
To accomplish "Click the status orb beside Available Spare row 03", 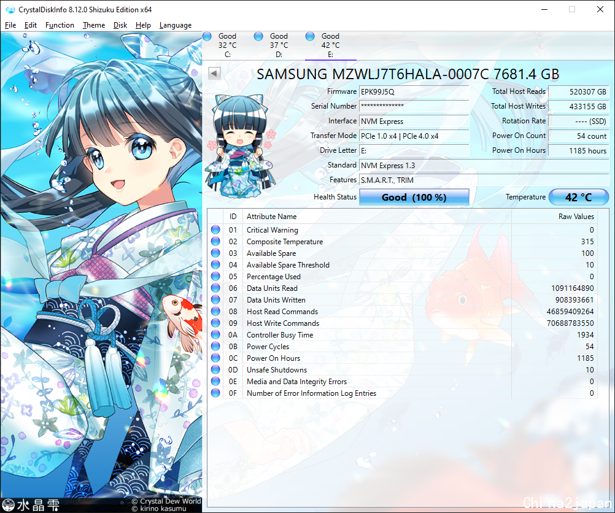I will click(215, 253).
